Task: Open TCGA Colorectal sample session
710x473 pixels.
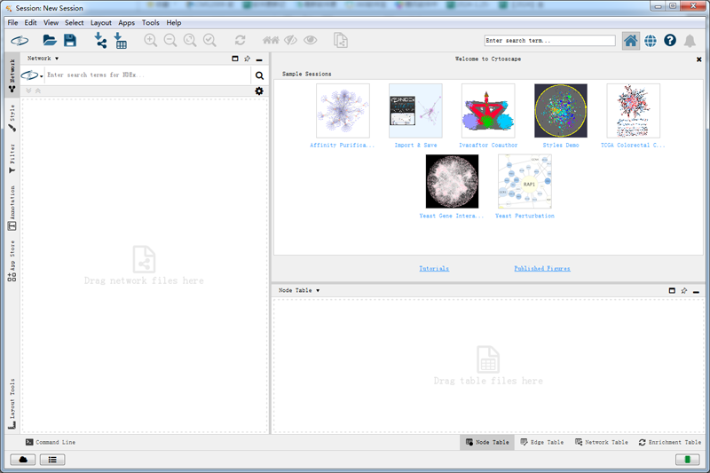Action: click(634, 111)
